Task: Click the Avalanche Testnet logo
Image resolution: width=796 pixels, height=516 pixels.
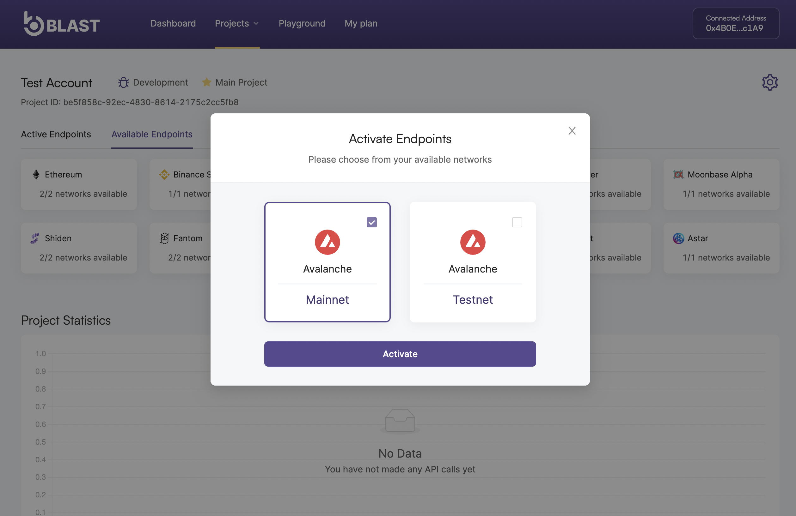Action: (x=473, y=242)
